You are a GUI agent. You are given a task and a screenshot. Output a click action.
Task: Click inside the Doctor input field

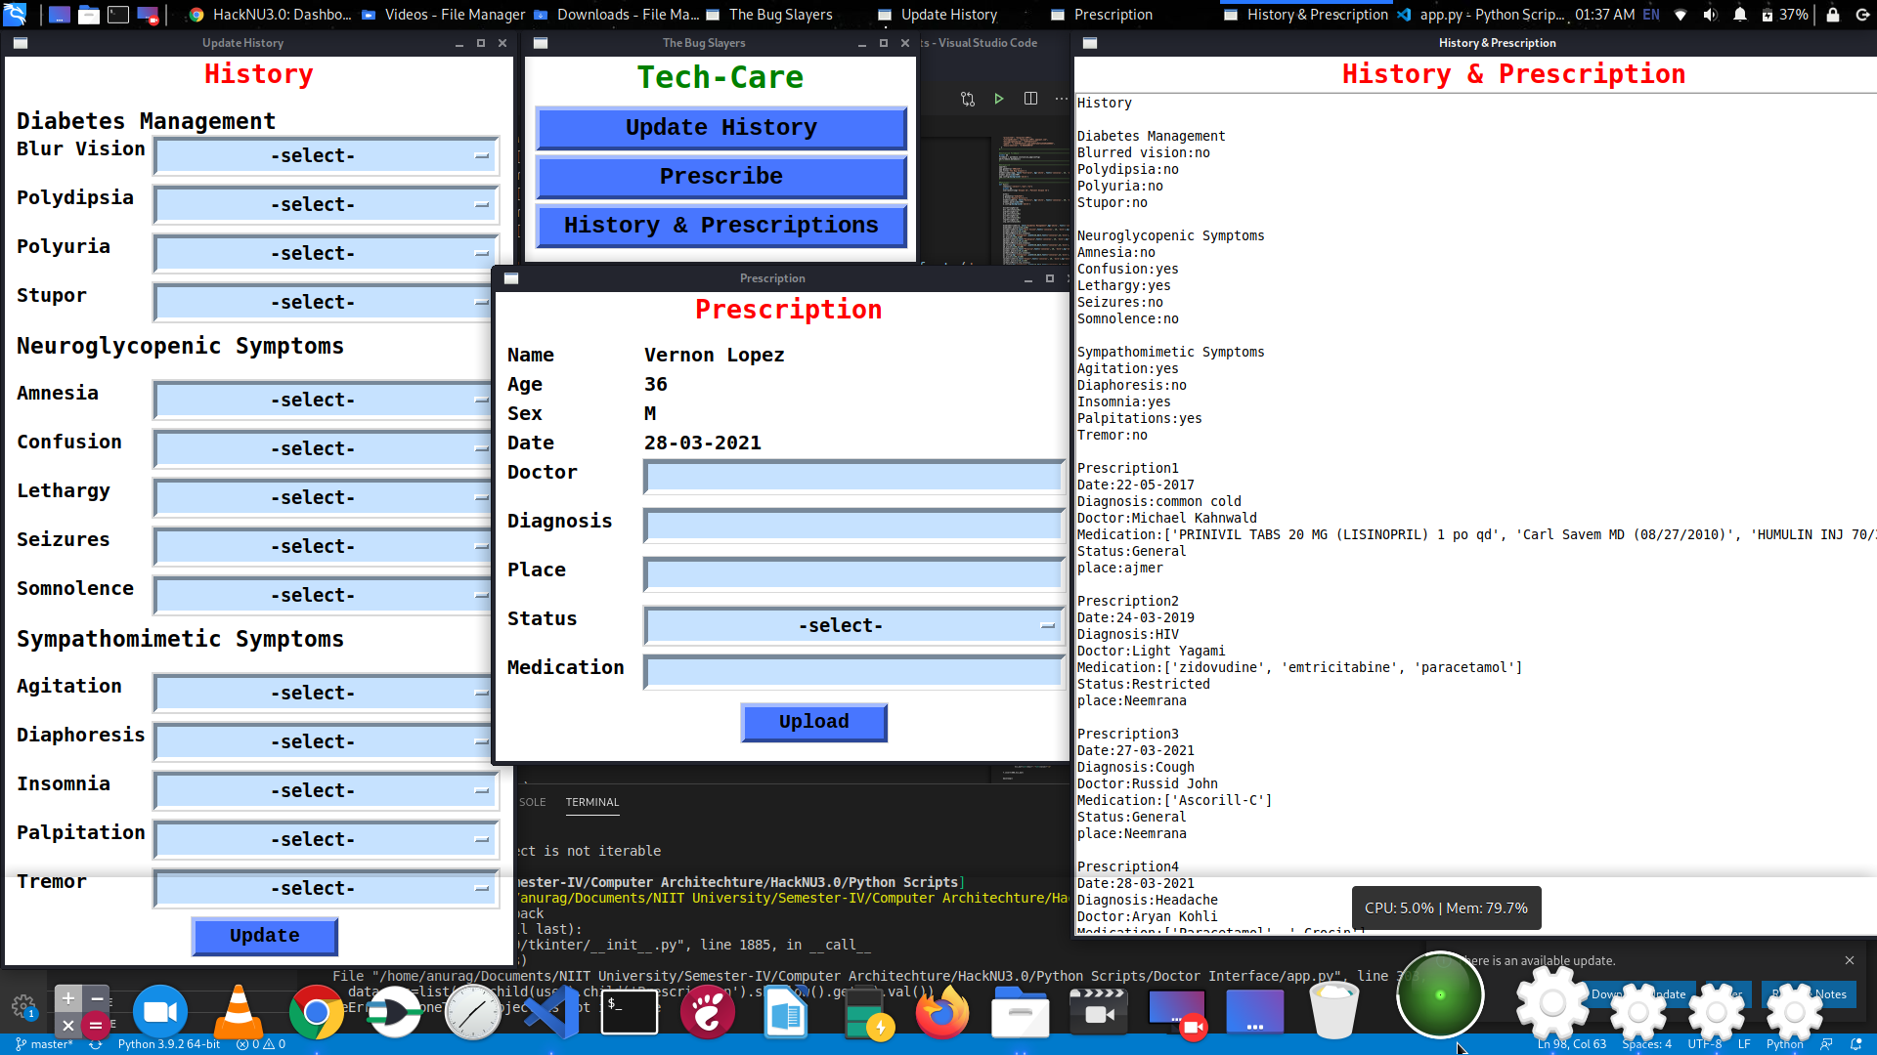point(852,477)
